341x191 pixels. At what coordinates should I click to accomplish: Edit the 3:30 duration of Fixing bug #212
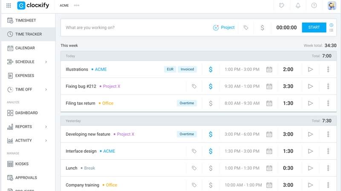288,86
